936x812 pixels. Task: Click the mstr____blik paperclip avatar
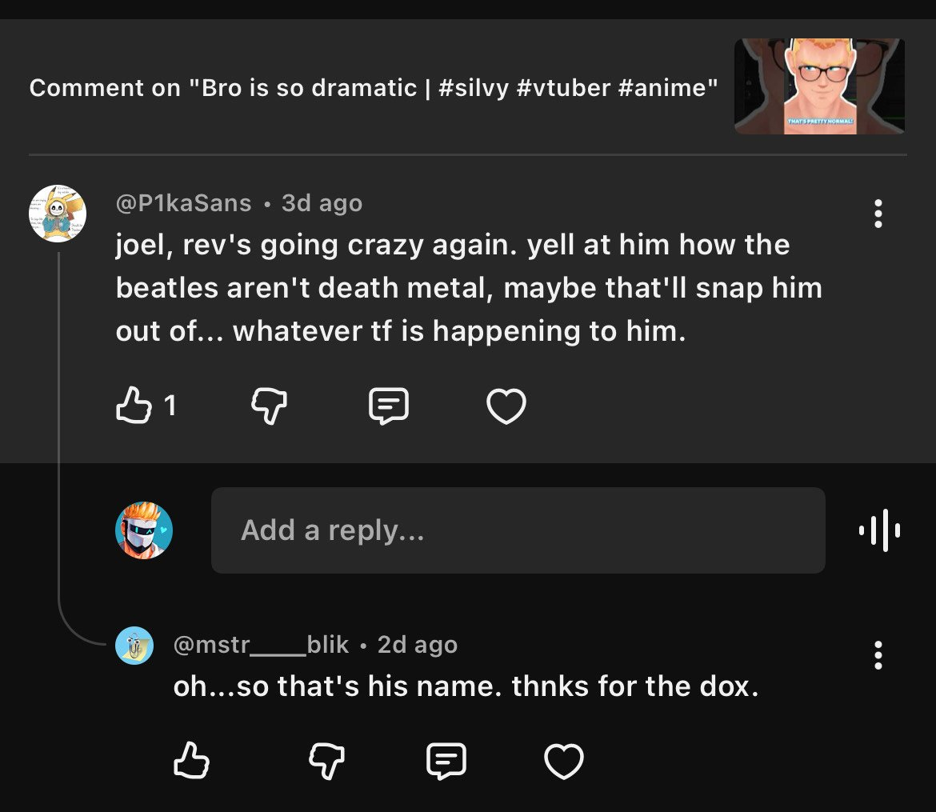click(134, 646)
